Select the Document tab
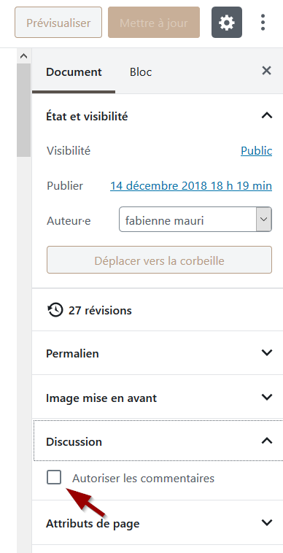The image size is (283, 553). 74,72
